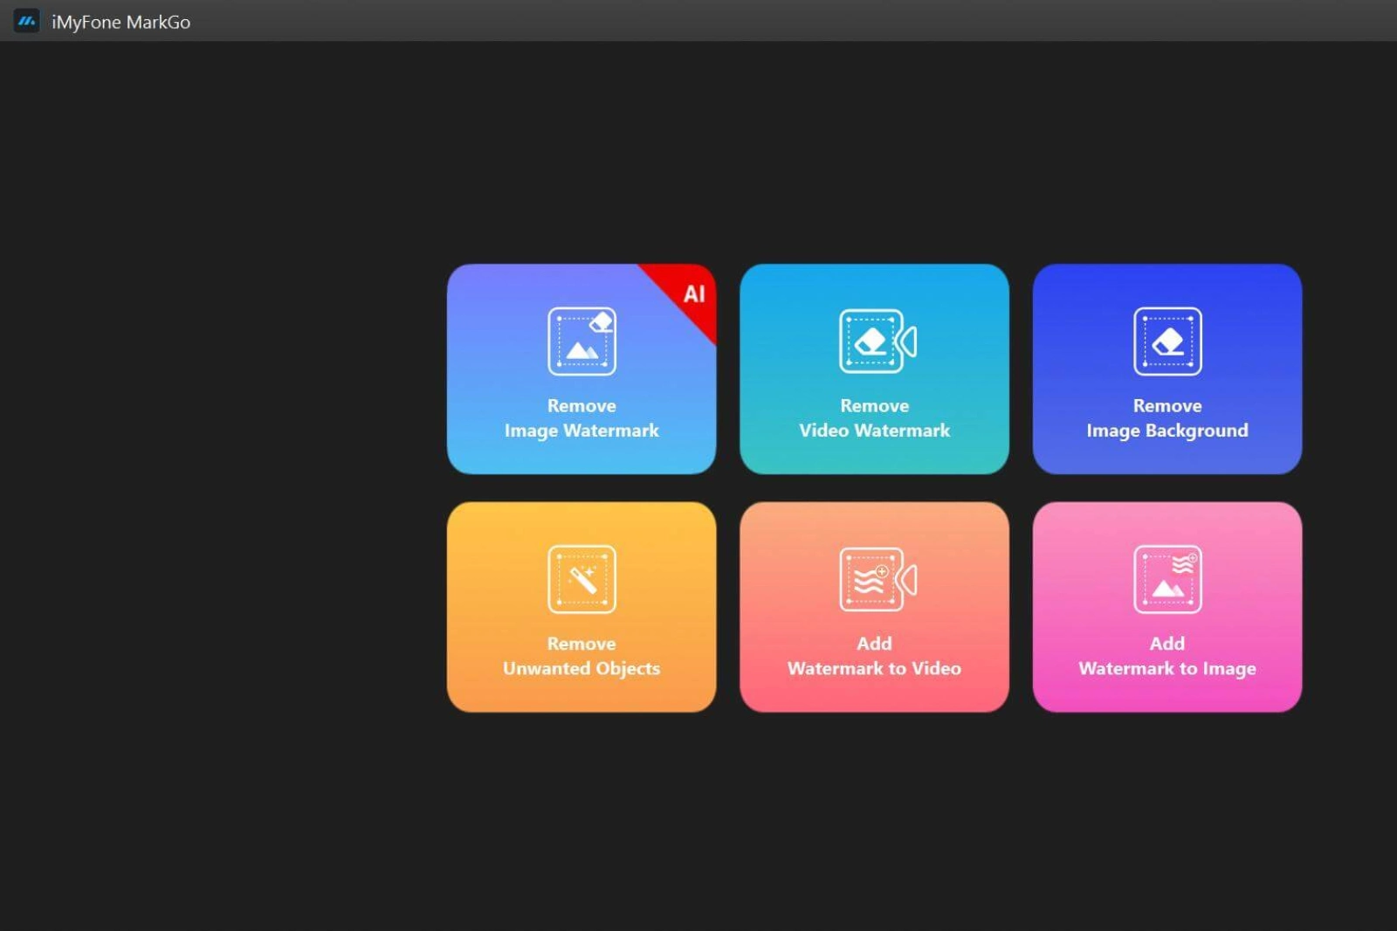Image resolution: width=1397 pixels, height=931 pixels.
Task: Launch the Remove Unwanted Objects tool
Action: 582,607
